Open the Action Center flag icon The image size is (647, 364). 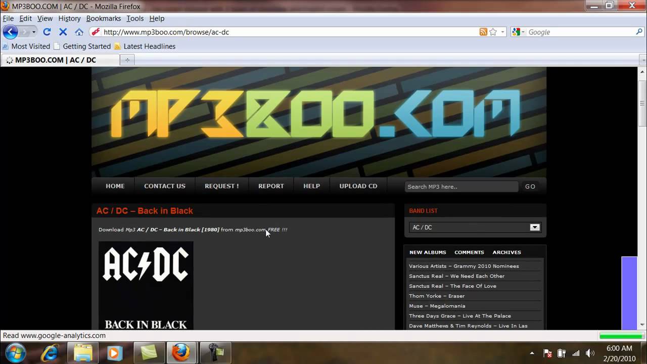(x=547, y=353)
